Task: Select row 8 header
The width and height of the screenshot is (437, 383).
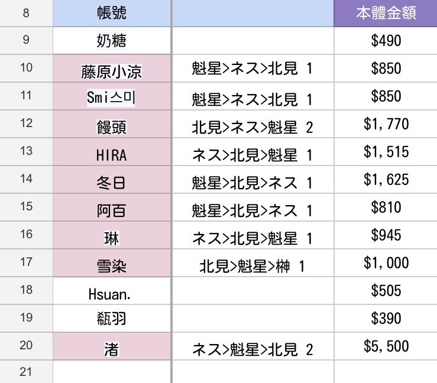Action: [26, 13]
